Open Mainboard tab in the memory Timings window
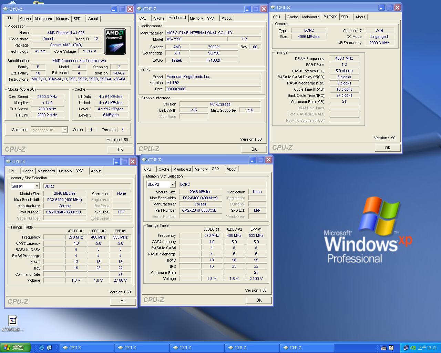Screen dimensions: 441x353 311,17
